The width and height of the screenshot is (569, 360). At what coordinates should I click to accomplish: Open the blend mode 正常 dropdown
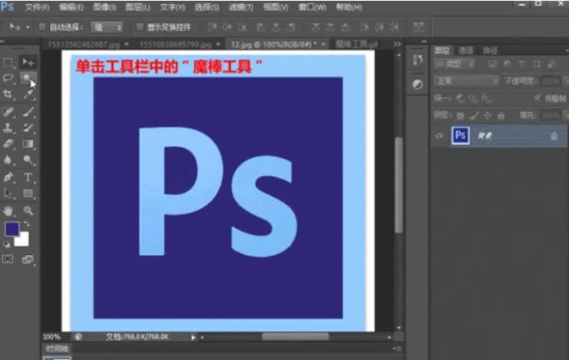[466, 81]
